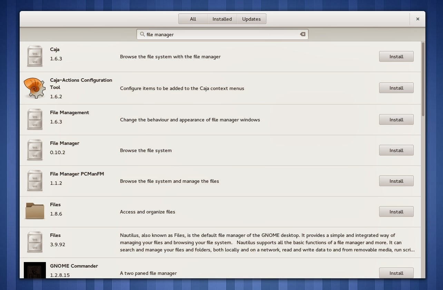The image size is (443, 290).
Task: Click the GNOME Commander icon
Action: (x=35, y=270)
